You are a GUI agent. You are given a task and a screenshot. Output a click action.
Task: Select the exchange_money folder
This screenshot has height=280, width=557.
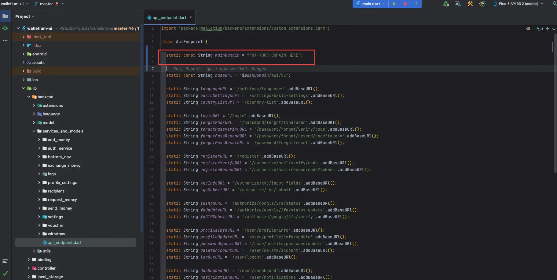click(64, 165)
